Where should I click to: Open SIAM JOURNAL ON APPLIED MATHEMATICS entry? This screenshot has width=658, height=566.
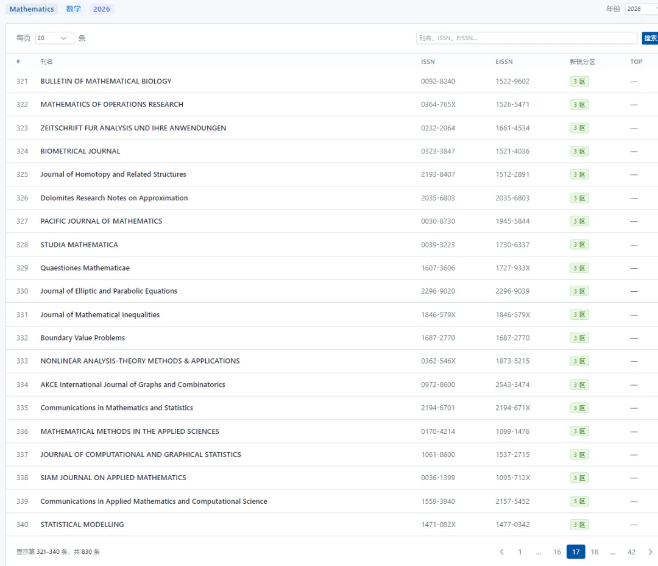click(113, 478)
